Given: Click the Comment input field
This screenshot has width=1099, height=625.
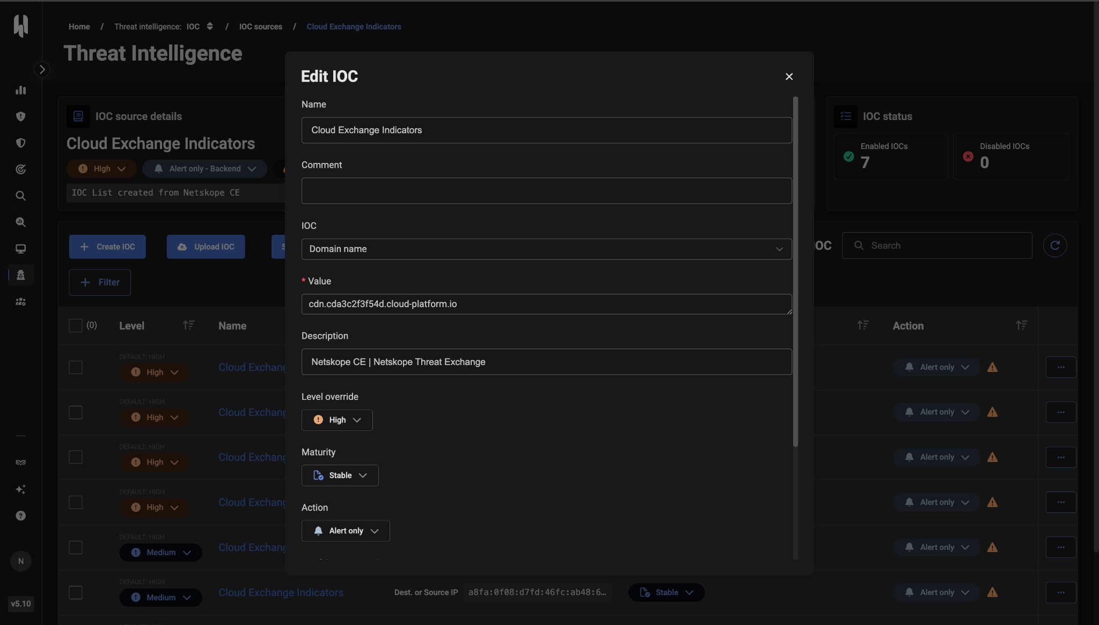Looking at the screenshot, I should click(546, 191).
